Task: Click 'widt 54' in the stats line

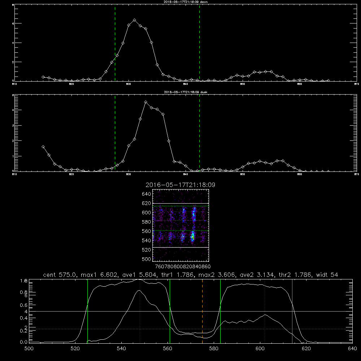Action: pos(327,275)
